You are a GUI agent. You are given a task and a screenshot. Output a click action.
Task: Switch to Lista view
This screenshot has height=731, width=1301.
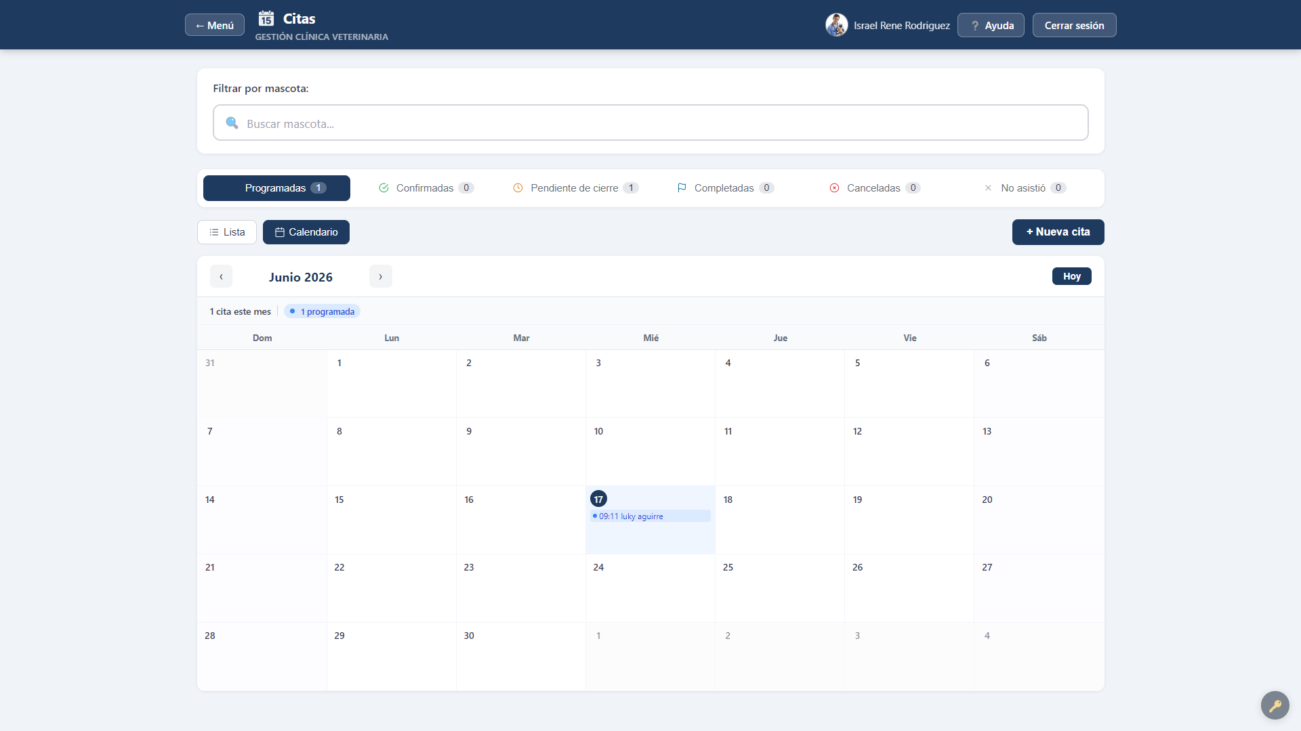coord(227,232)
